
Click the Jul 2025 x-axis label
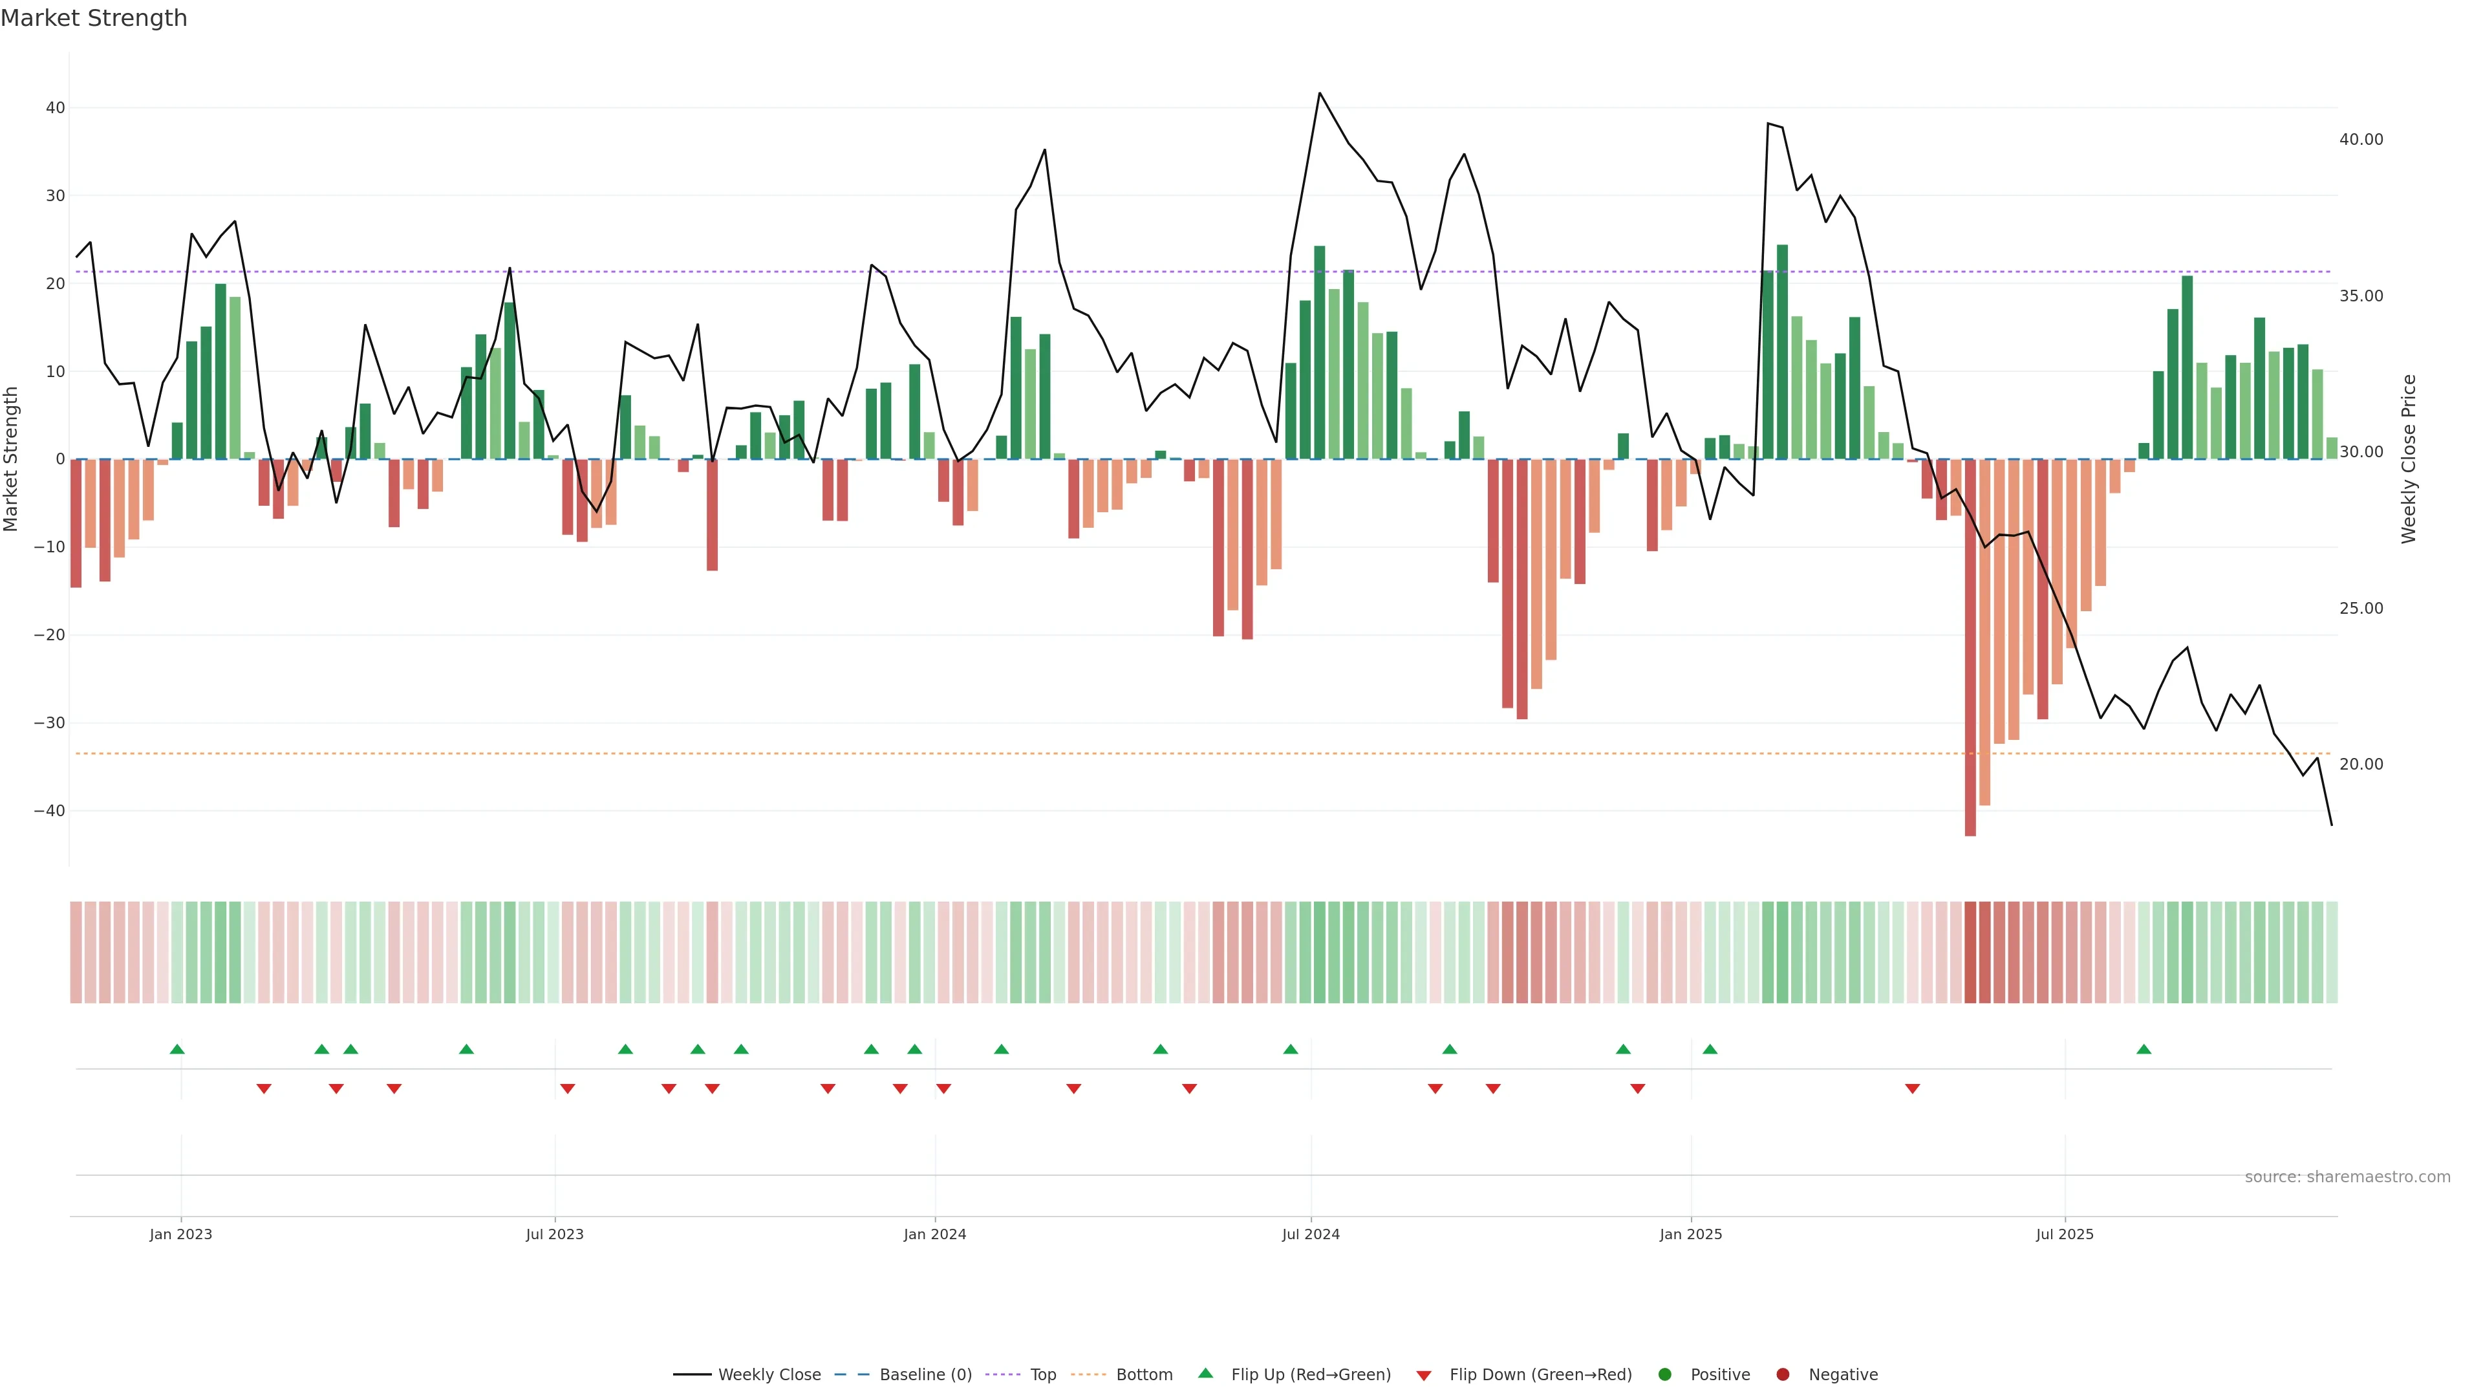click(x=2065, y=1234)
